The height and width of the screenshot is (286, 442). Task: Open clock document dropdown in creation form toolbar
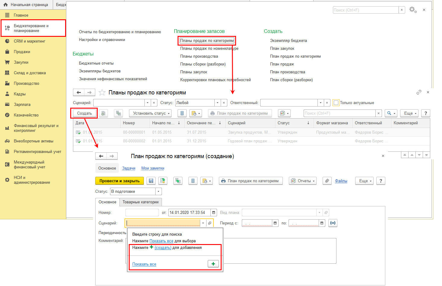click(207, 181)
